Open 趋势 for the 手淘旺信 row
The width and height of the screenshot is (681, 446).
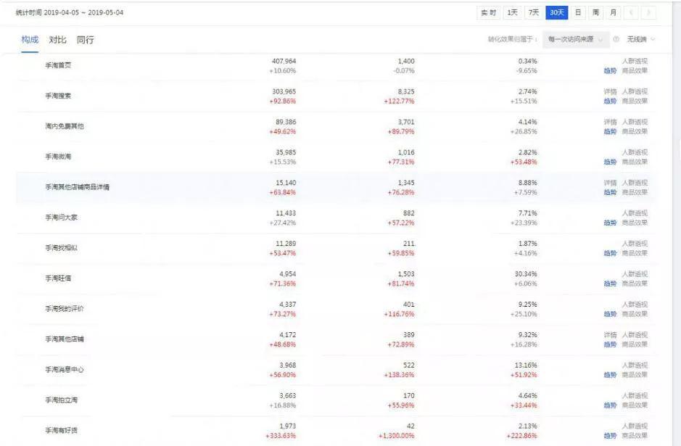[x=610, y=284]
